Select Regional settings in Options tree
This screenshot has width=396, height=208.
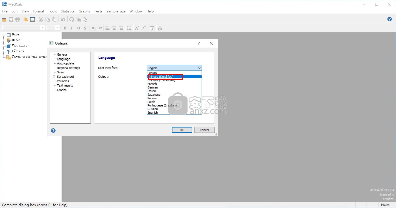[x=68, y=68]
